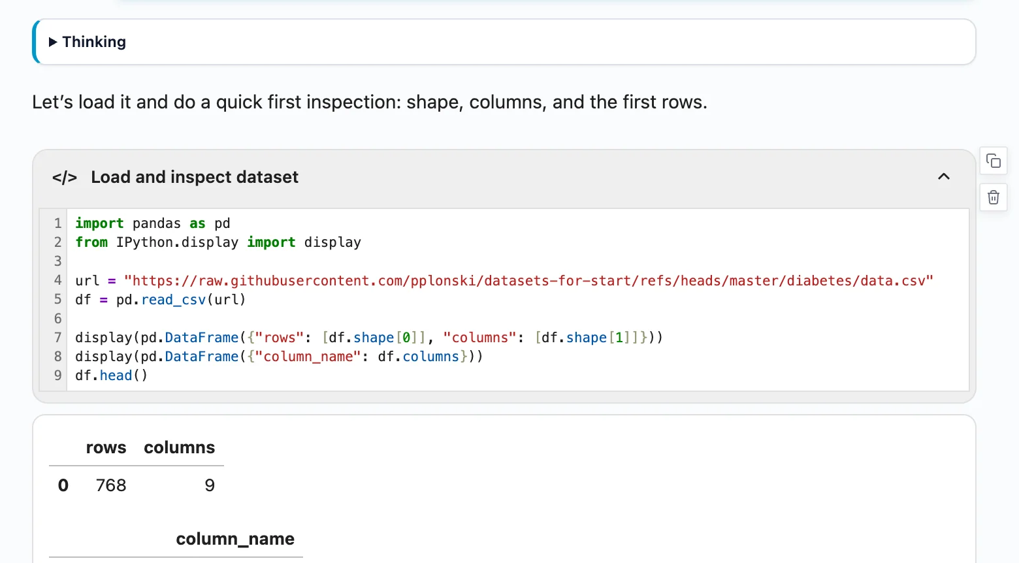The width and height of the screenshot is (1019, 563).
Task: Click the 'columns' header in output table
Action: click(x=180, y=447)
